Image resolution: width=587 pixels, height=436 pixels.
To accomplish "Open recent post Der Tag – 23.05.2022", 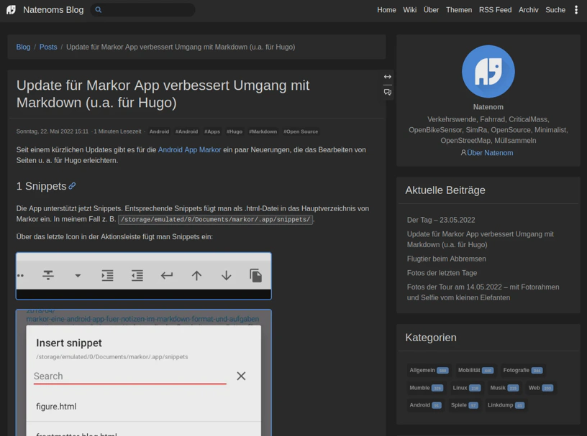I will [441, 220].
